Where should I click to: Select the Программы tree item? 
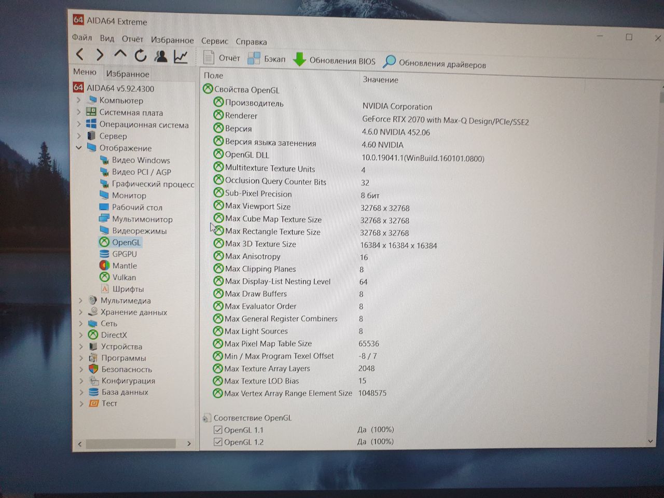[118, 357]
